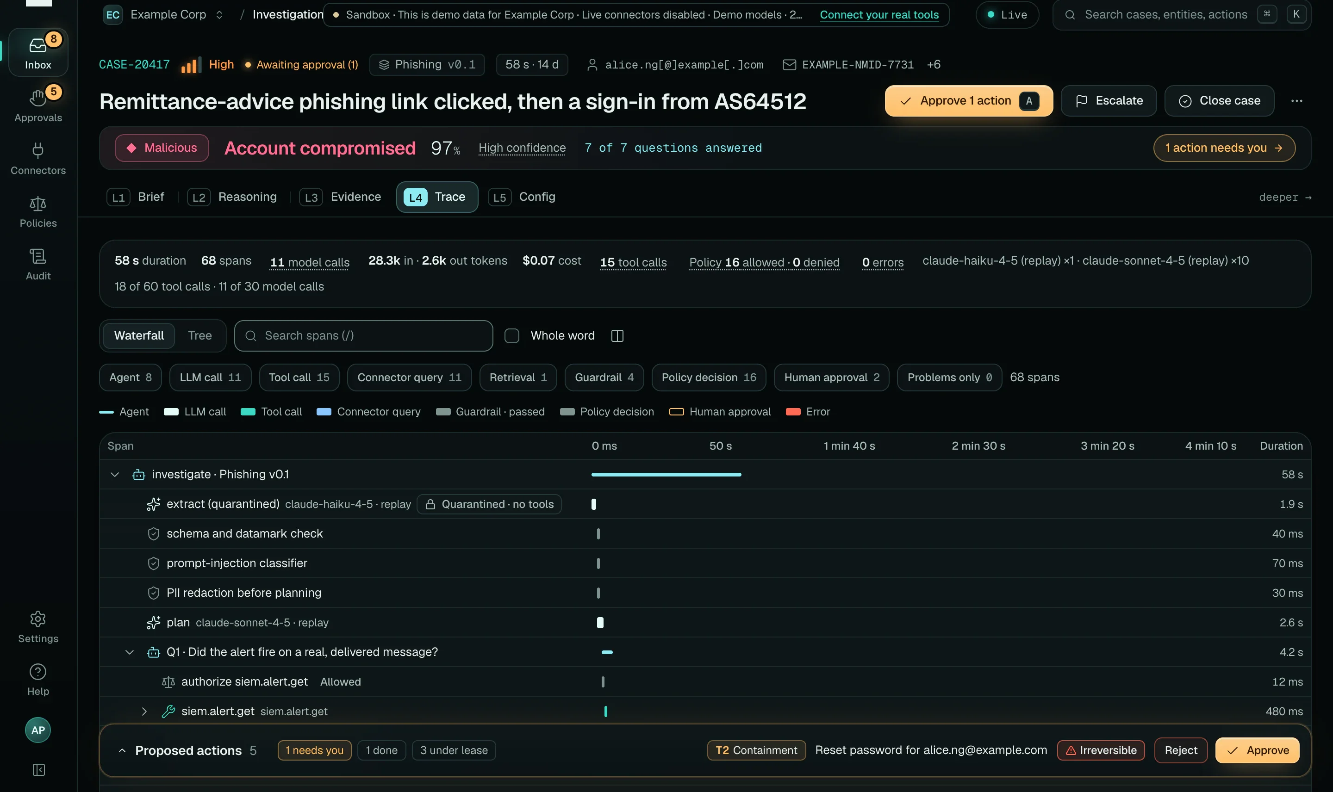Toggle the Problems only filter chip
This screenshot has width=1333, height=792.
click(949, 377)
